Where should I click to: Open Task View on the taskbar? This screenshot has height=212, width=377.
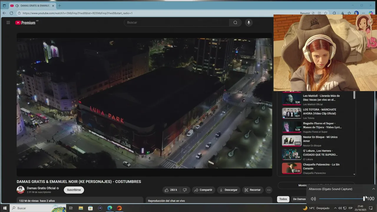tap(71, 208)
